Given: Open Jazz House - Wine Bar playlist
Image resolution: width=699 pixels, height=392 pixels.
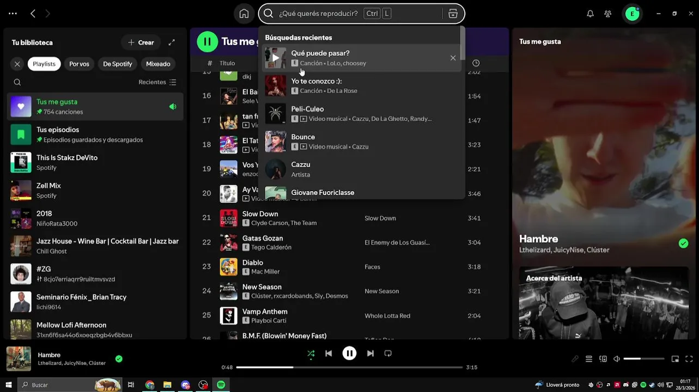Looking at the screenshot, I should pos(95,246).
